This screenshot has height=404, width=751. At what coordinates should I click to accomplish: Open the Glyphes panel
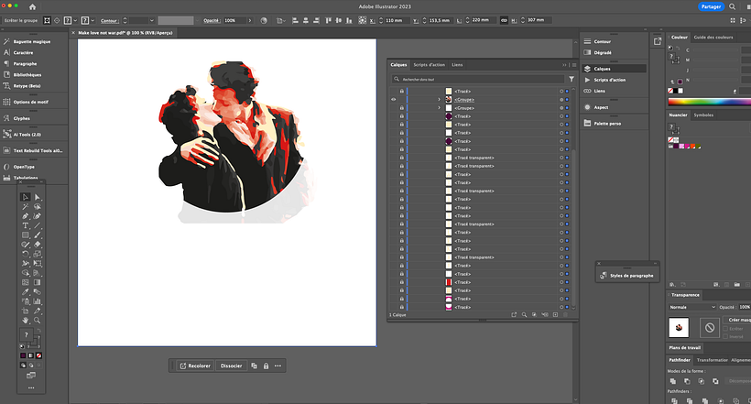pos(23,118)
